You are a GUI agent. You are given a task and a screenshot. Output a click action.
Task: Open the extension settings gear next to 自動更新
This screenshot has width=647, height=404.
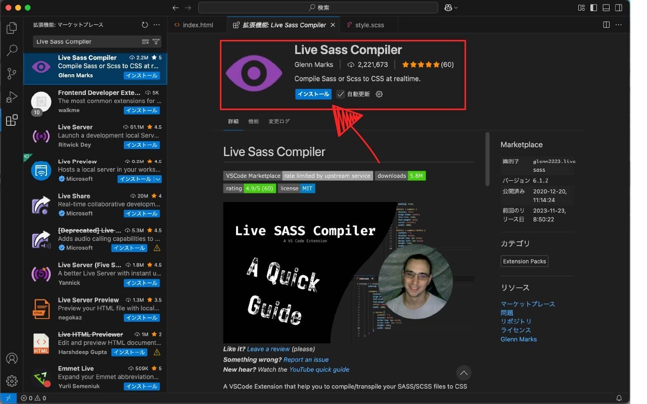pos(380,94)
